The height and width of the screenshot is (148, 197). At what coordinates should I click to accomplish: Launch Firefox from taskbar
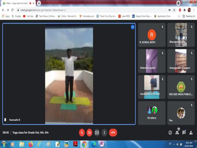[31, 144]
